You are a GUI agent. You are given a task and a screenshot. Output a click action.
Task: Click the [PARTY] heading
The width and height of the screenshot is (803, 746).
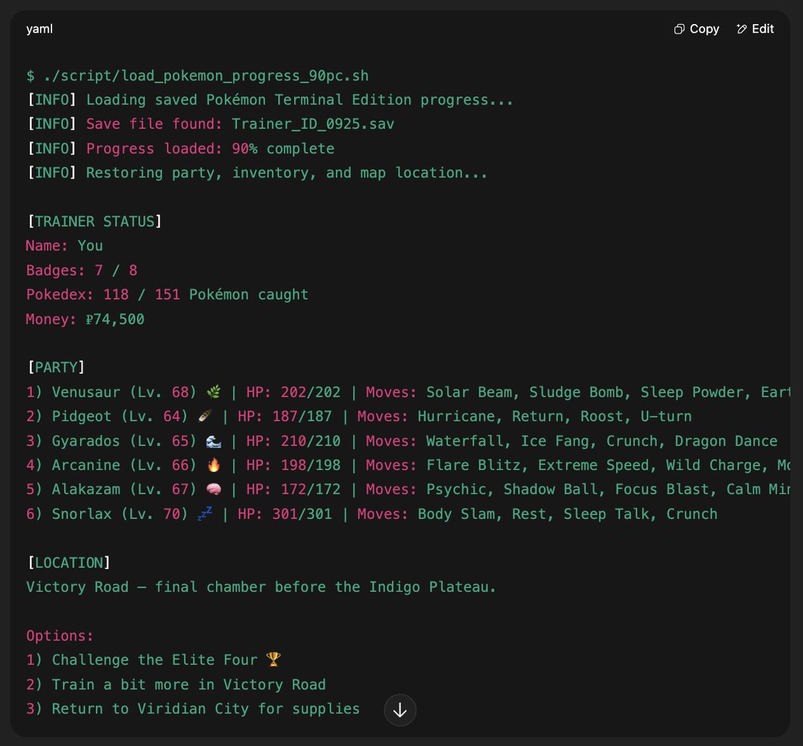click(x=56, y=367)
